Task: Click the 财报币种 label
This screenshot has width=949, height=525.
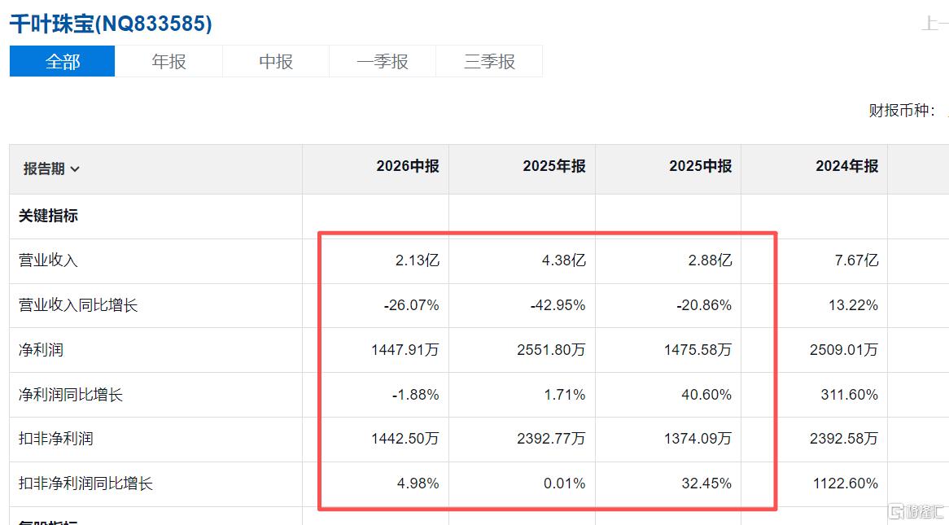Action: pyautogui.click(x=902, y=110)
